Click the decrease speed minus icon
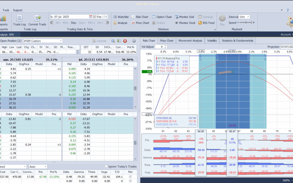 [238, 23]
